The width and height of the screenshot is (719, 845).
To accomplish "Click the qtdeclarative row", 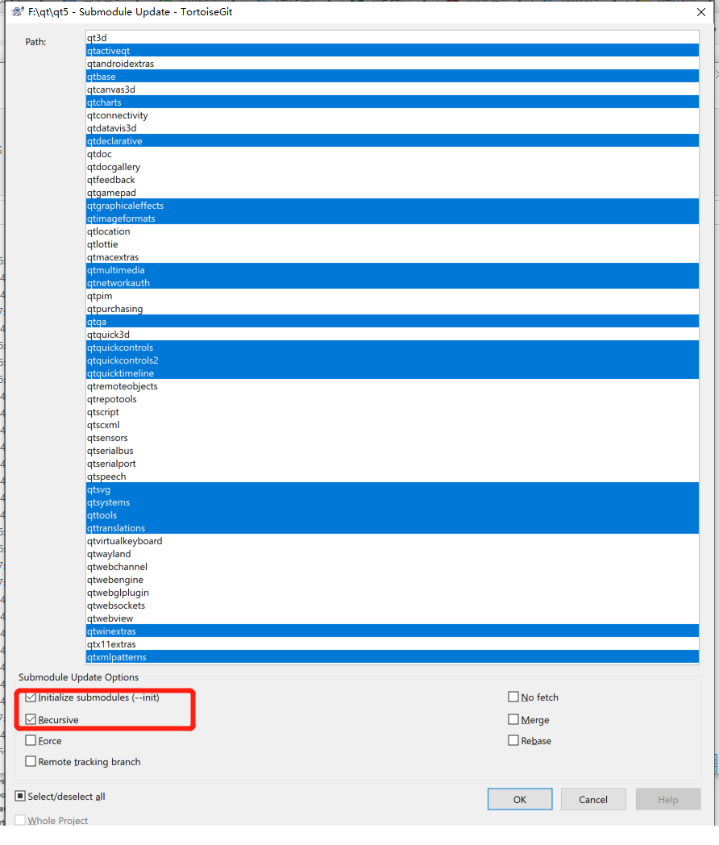I will (392, 141).
